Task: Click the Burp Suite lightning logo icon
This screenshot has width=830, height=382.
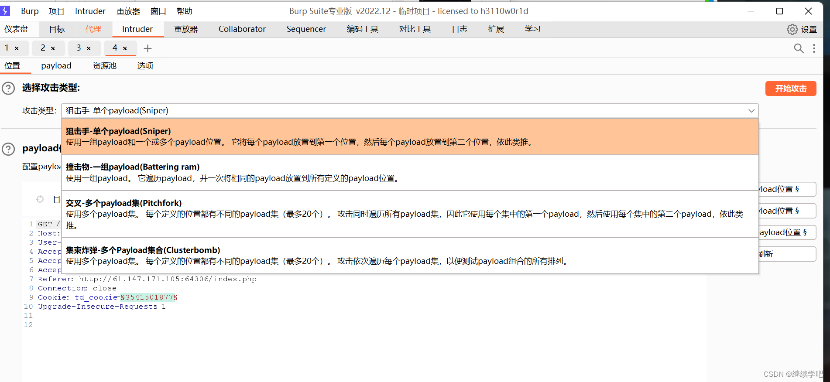Action: pyautogui.click(x=5, y=10)
